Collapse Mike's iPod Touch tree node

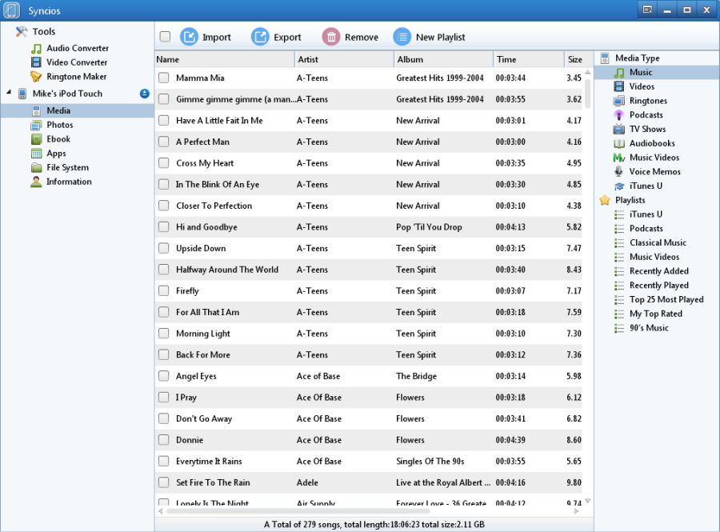coord(9,93)
